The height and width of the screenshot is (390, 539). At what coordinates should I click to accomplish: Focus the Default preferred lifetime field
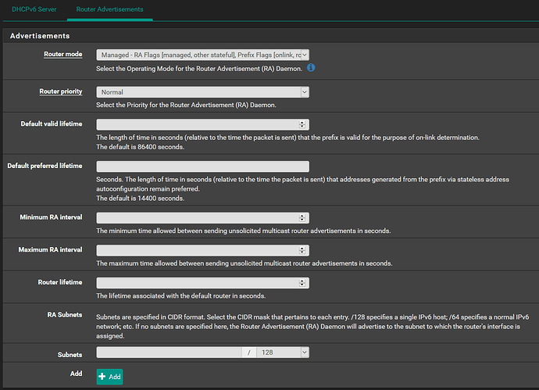(x=203, y=166)
